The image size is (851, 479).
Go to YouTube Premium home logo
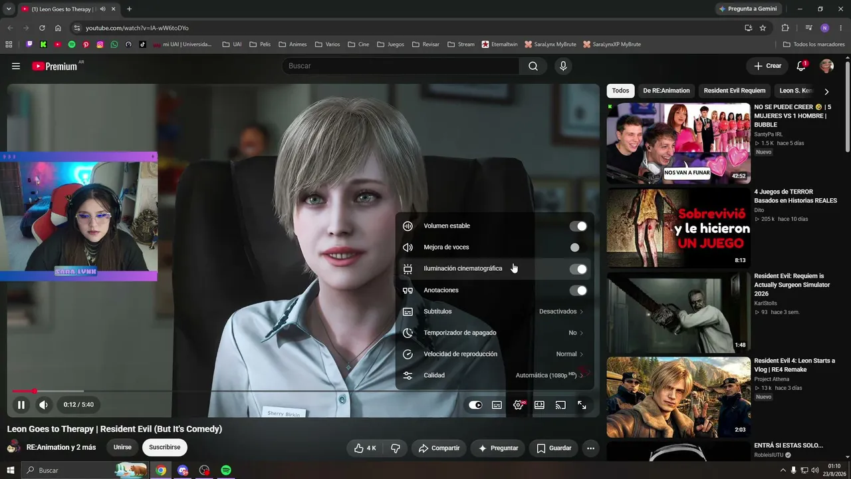tap(55, 66)
